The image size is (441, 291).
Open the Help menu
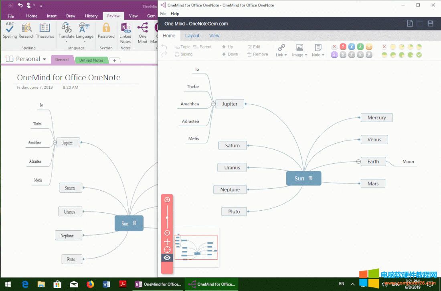[175, 14]
